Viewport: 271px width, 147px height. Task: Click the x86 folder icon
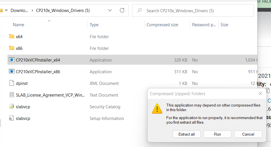(12, 48)
